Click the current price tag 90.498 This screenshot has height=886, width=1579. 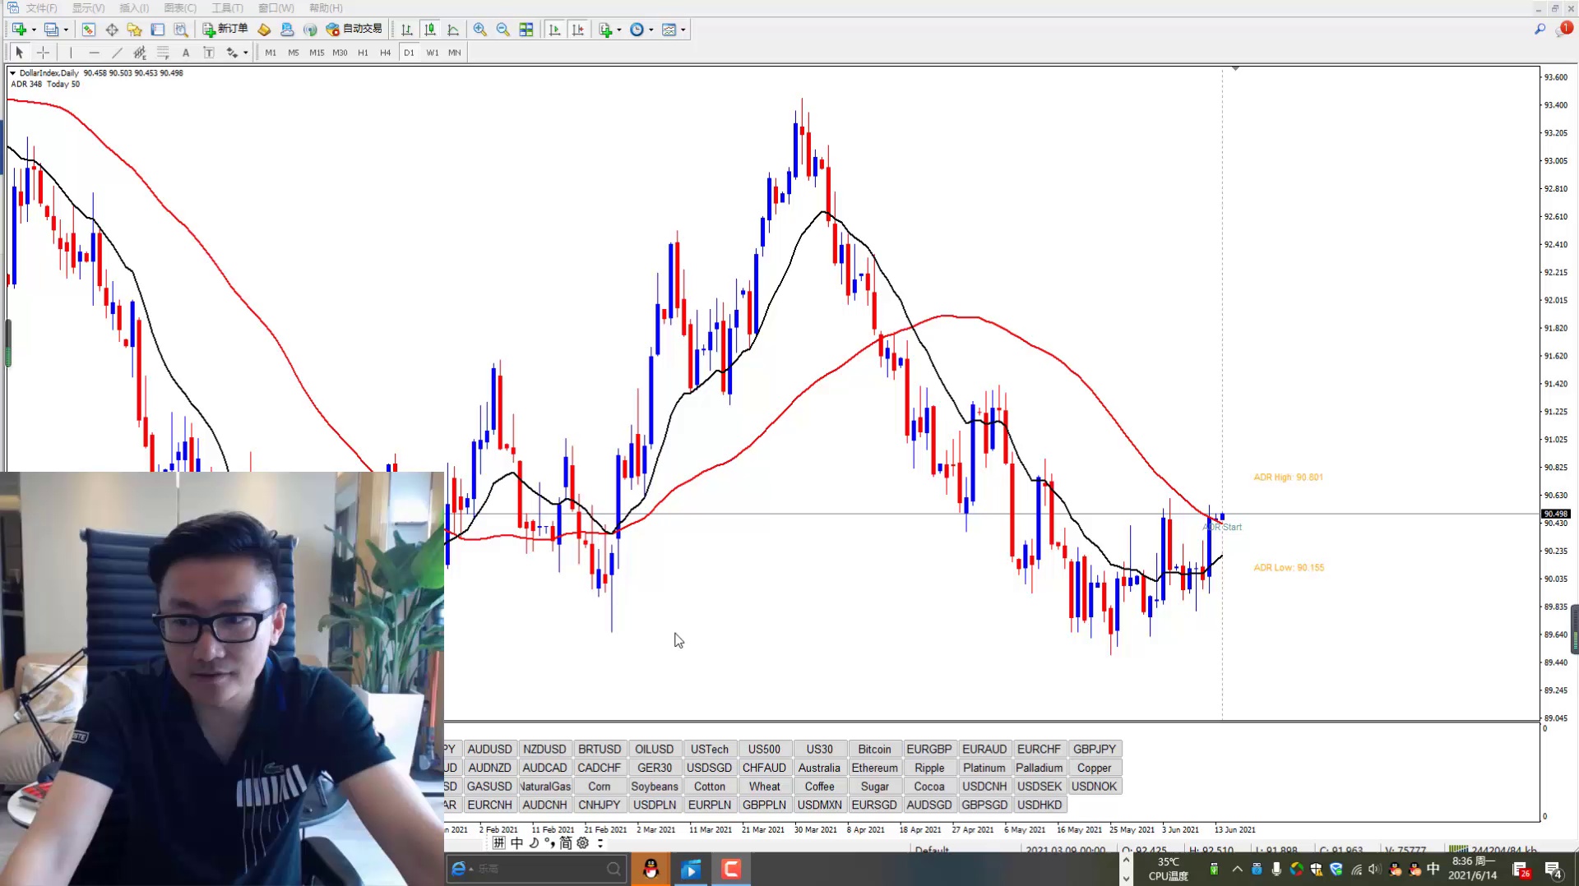pos(1556,514)
